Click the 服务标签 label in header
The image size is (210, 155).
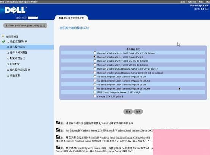click(x=22, y=18)
